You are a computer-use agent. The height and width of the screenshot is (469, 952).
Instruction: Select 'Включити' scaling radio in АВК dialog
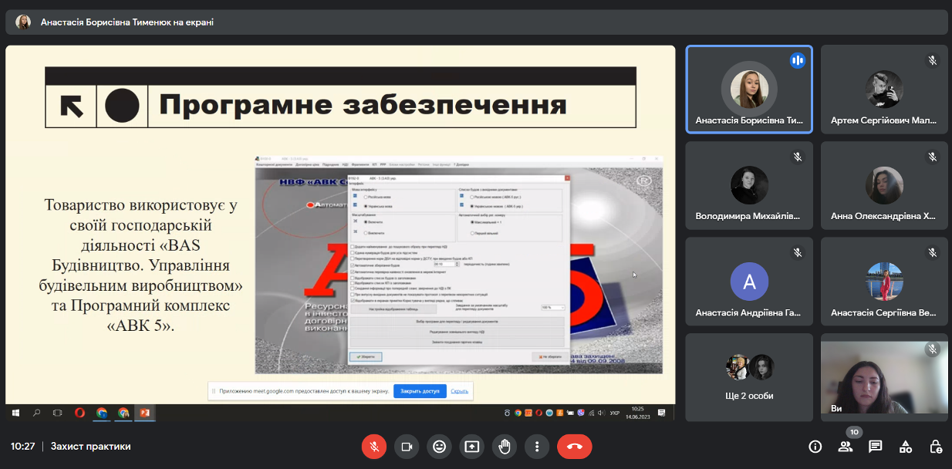point(366,222)
